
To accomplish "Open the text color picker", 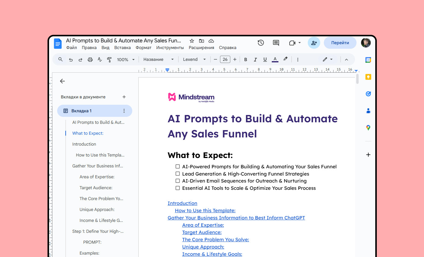I will 275,60.
